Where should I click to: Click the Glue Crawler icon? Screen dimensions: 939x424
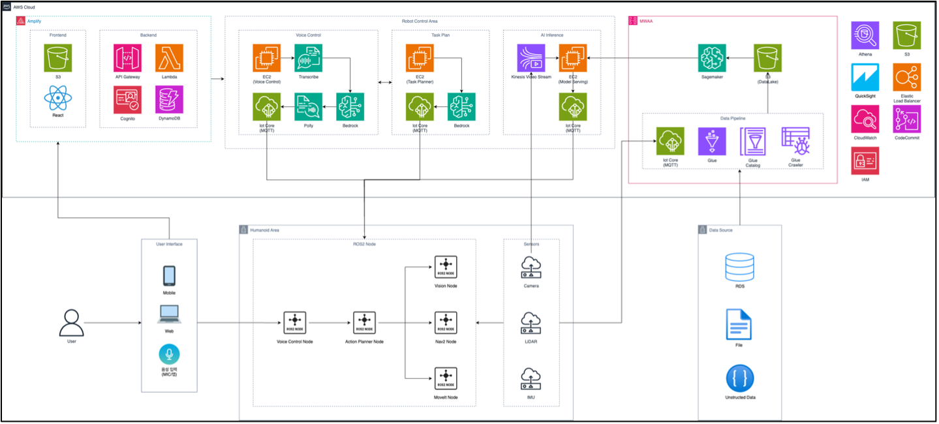[x=795, y=142]
